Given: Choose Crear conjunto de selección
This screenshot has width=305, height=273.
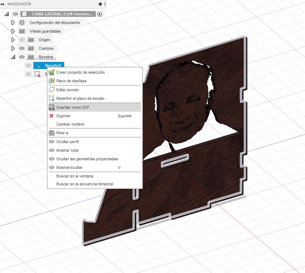Looking at the screenshot, I should 95,72.
